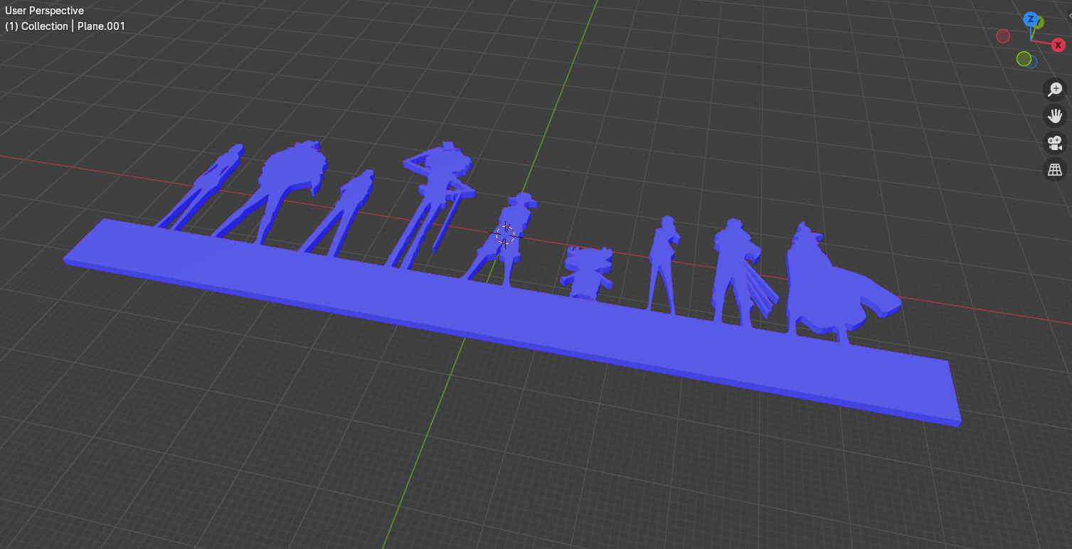Click the red X axis gizmo ball

pyautogui.click(x=1058, y=45)
